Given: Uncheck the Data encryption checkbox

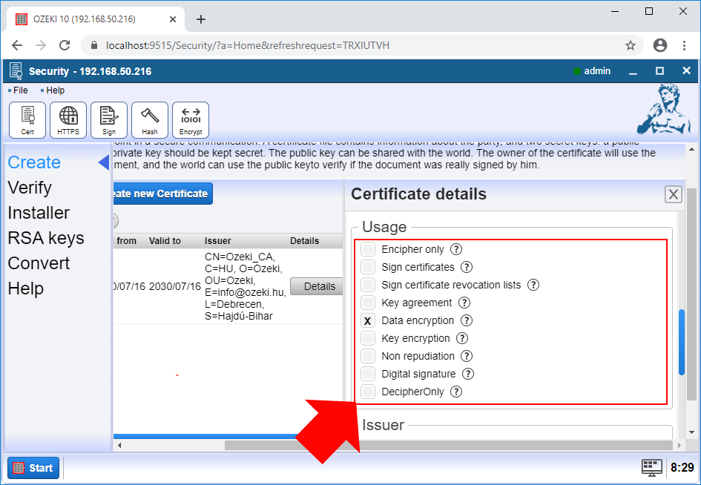Looking at the screenshot, I should [x=367, y=320].
